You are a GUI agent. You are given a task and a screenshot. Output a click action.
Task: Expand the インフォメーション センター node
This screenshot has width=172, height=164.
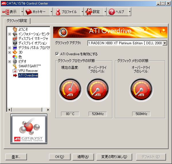click(10, 34)
